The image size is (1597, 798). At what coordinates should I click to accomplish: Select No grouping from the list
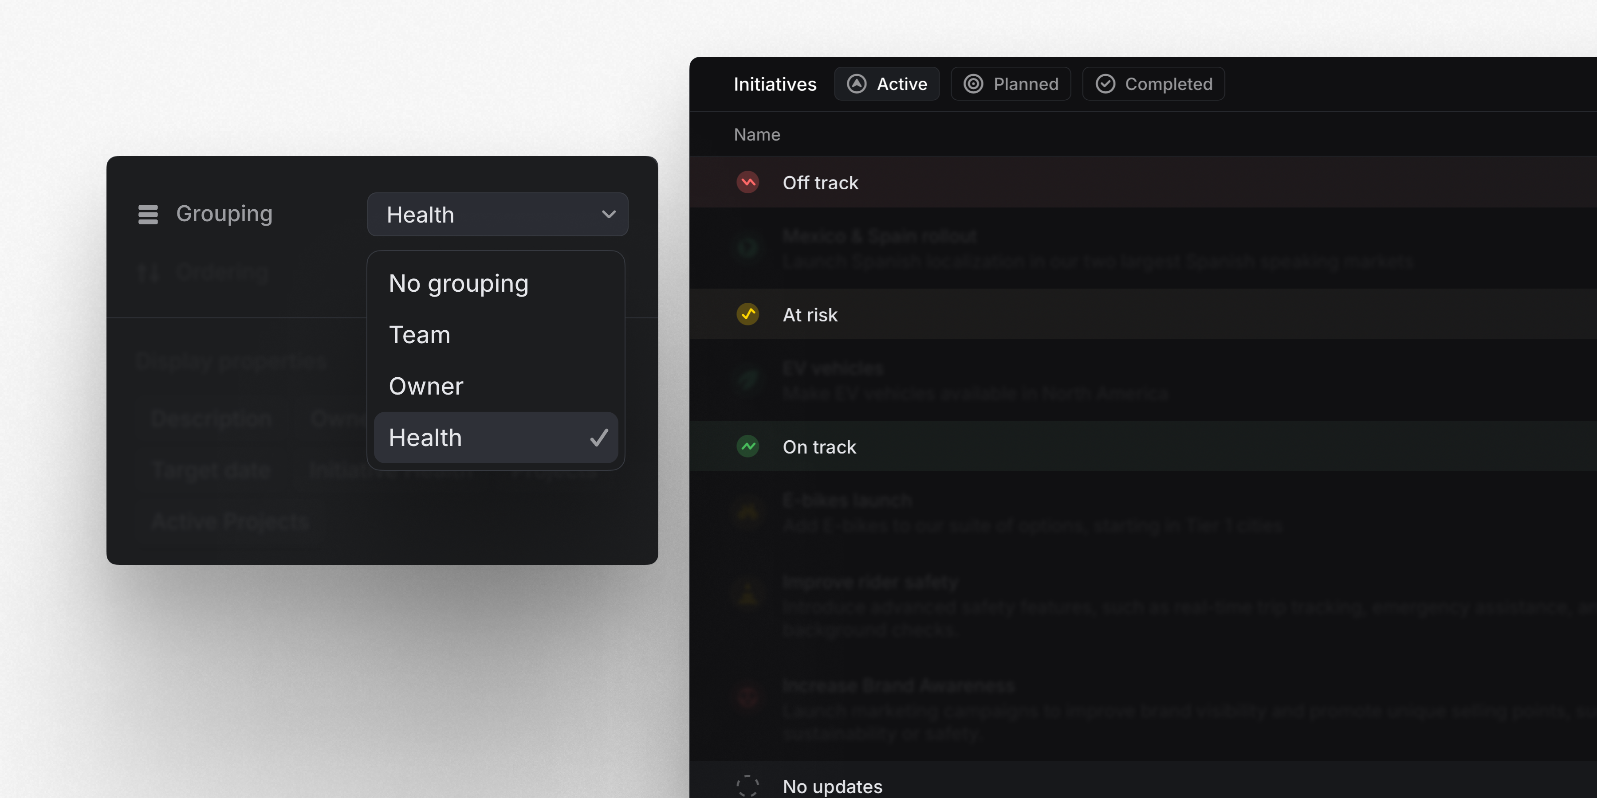pos(458,284)
